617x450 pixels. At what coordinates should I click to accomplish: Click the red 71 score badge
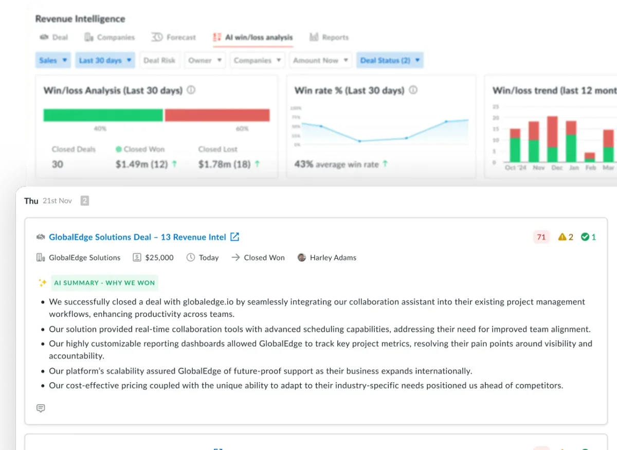[541, 237]
